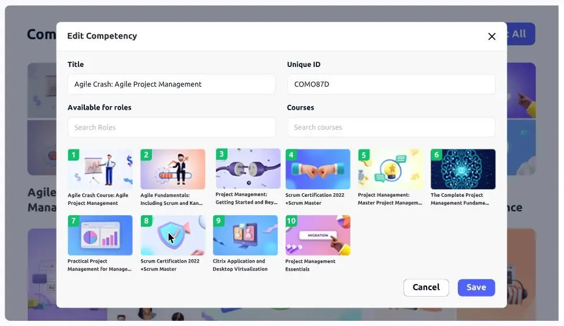Screen dimensions: 564x326
Task: Click 'Project Management: Getting Started' caption
Action: (x=246, y=198)
